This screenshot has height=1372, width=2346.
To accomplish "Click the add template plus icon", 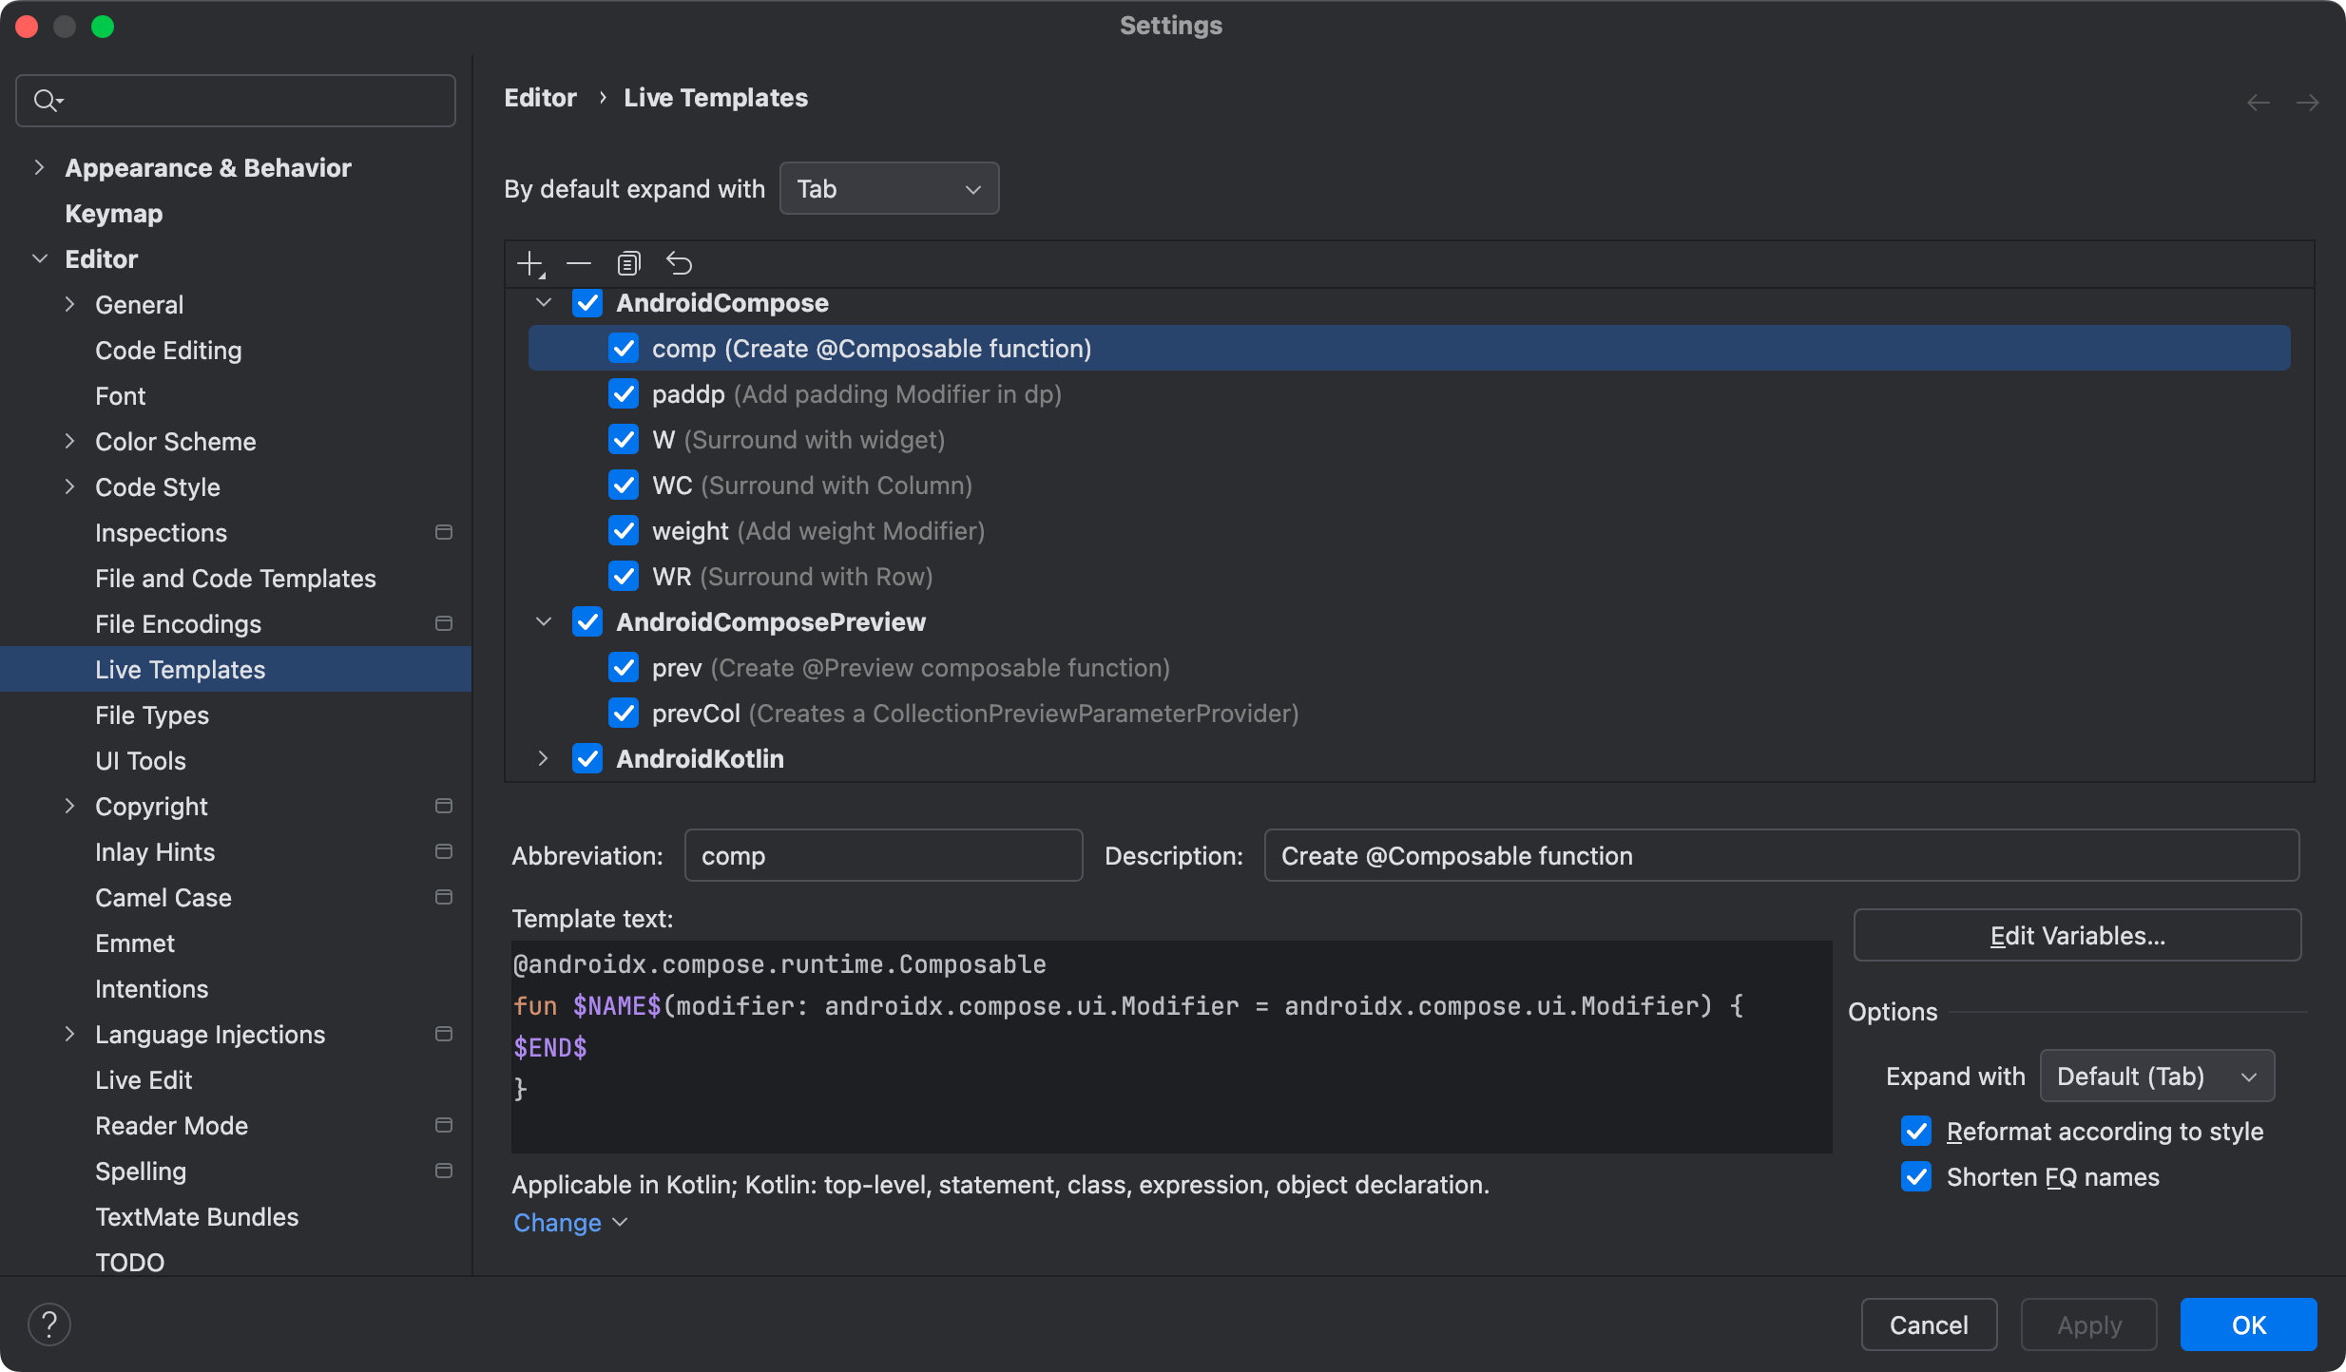I will click(x=529, y=263).
